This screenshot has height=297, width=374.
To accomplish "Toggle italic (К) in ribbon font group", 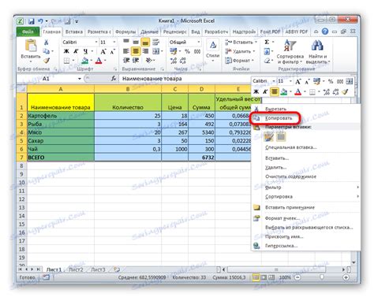I will click(76, 51).
